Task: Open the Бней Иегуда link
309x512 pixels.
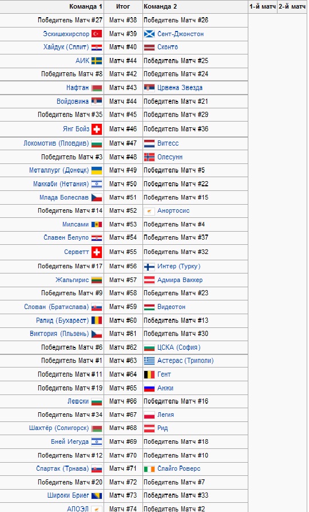Action: pyautogui.click(x=70, y=442)
